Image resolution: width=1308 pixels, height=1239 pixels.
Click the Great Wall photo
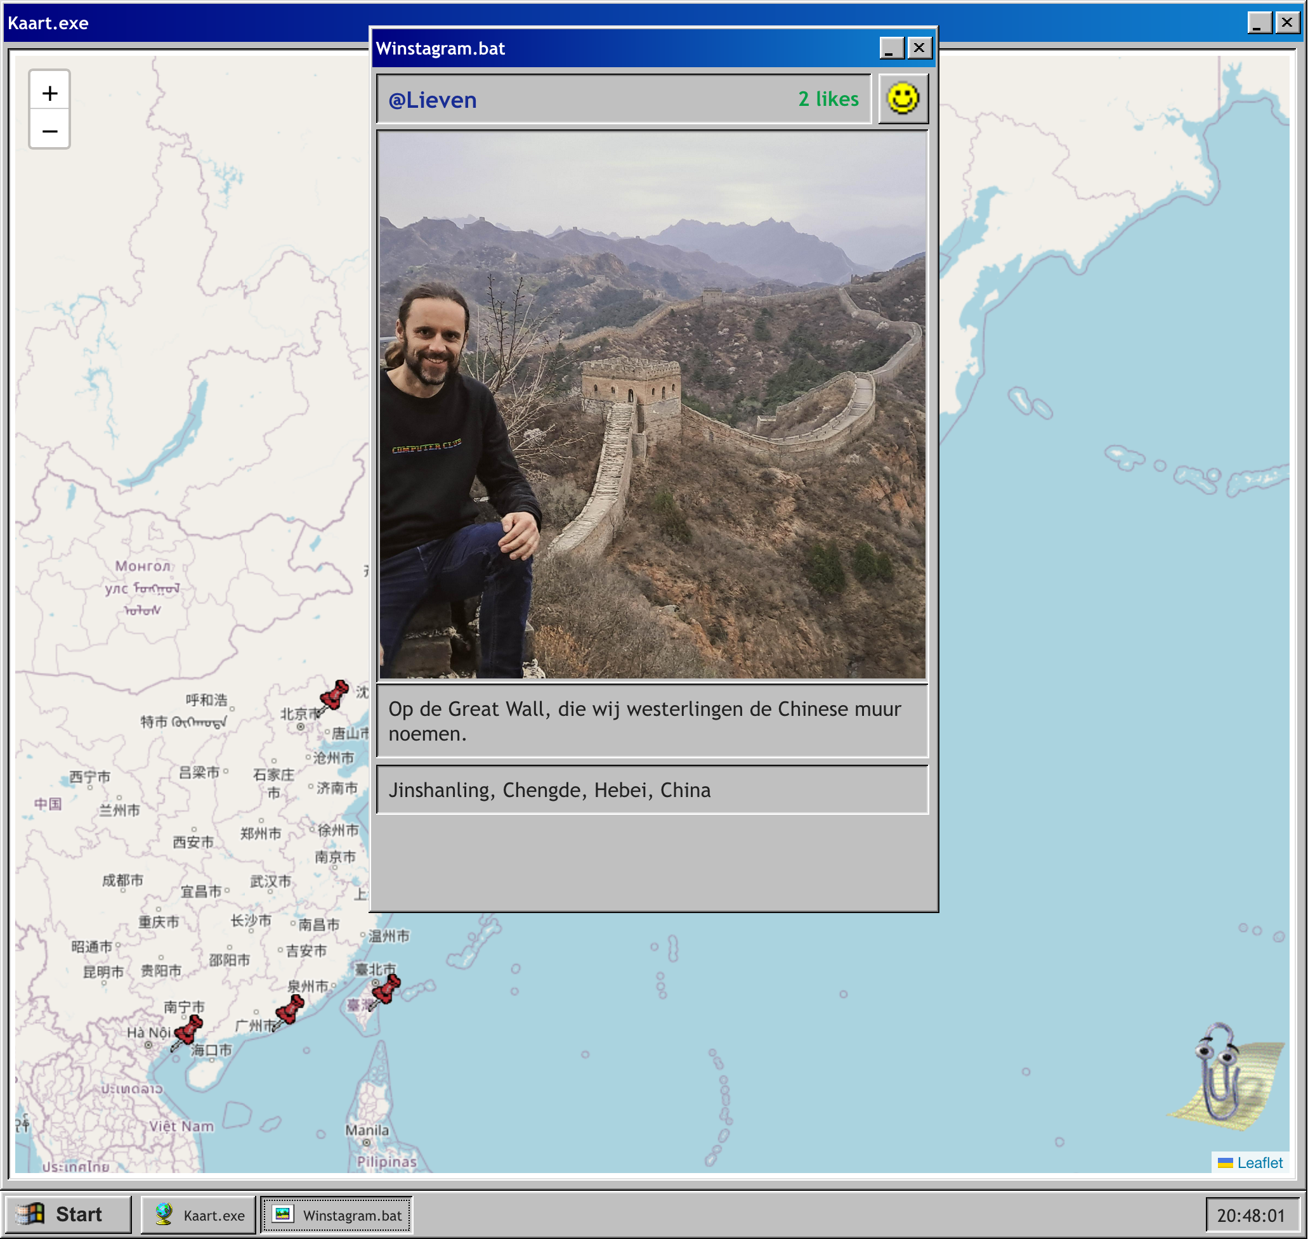tap(652, 405)
